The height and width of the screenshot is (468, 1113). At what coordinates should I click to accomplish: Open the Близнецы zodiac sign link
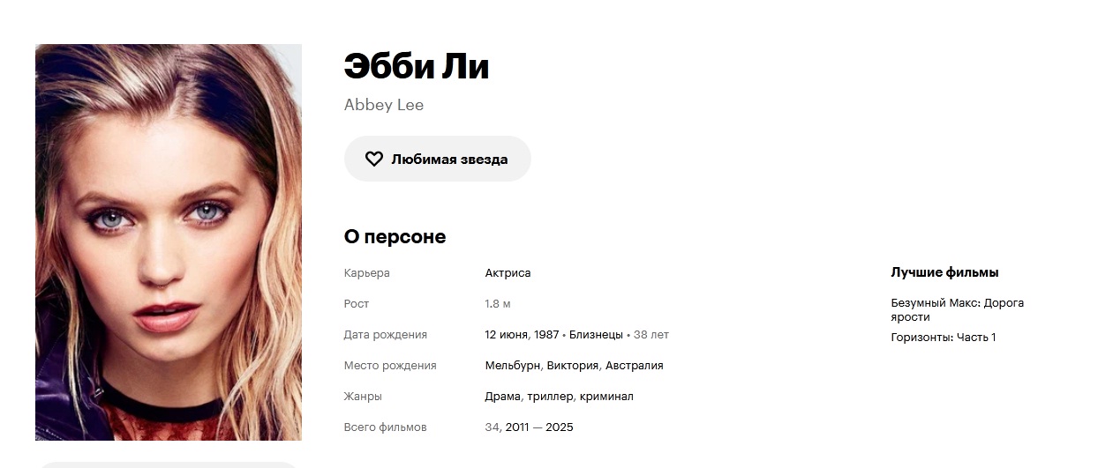pyautogui.click(x=596, y=335)
